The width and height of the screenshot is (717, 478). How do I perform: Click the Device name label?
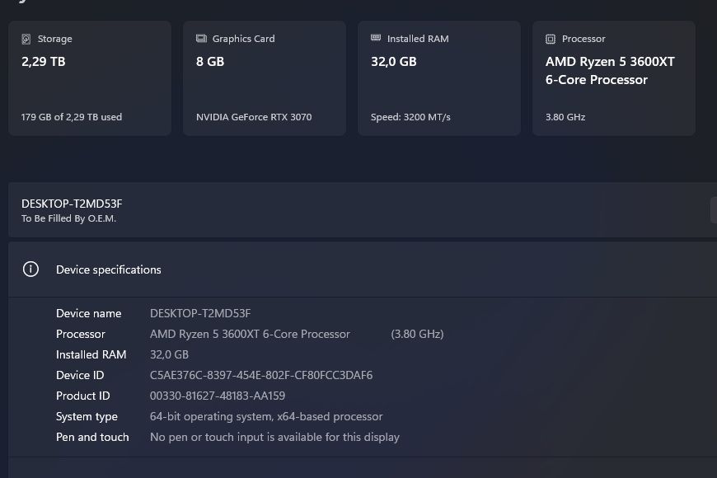89,313
